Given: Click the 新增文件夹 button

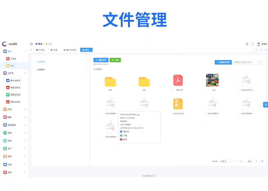Looking at the screenshot, I should pyautogui.click(x=223, y=62).
